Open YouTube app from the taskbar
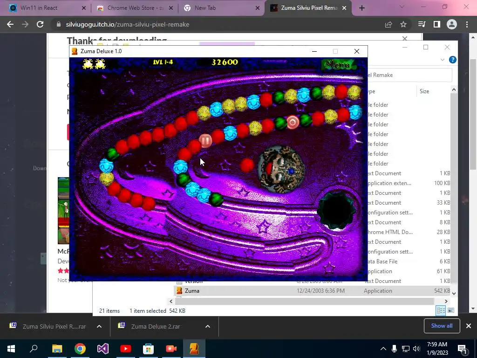477x358 pixels. click(x=126, y=349)
